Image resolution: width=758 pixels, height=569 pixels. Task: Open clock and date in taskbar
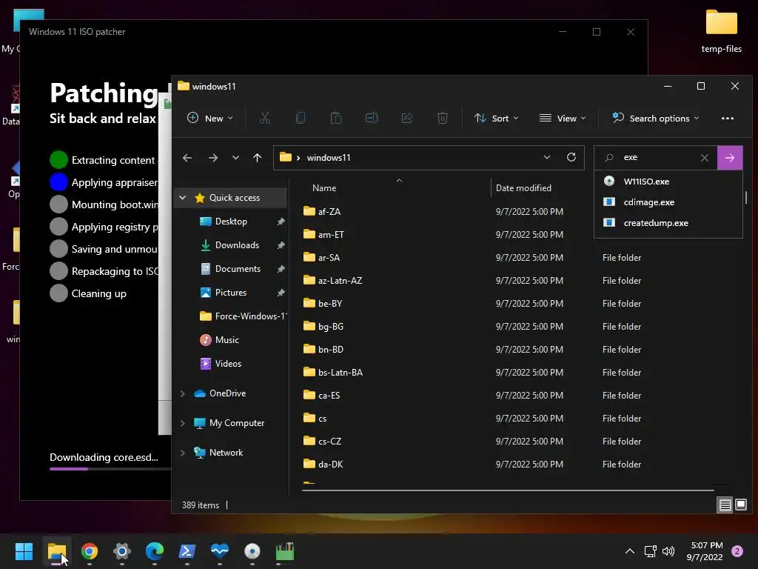click(705, 551)
